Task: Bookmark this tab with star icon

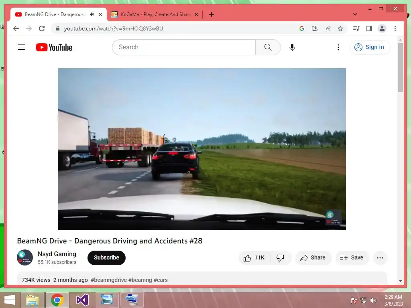Action: click(x=340, y=28)
